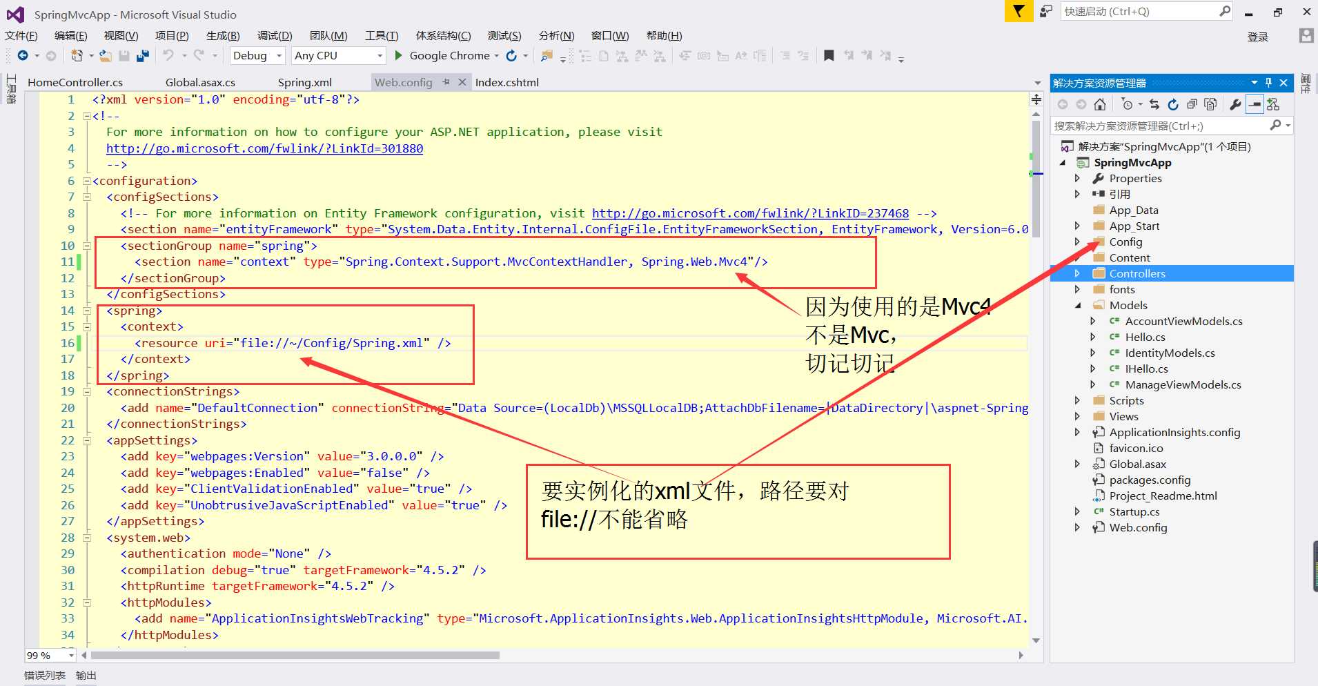Collapse the <sectionGroup name="spring"> fold

[x=87, y=246]
